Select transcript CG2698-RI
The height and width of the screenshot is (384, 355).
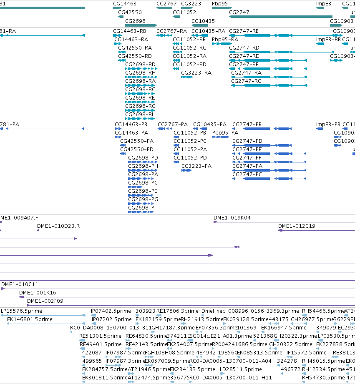[139, 115]
